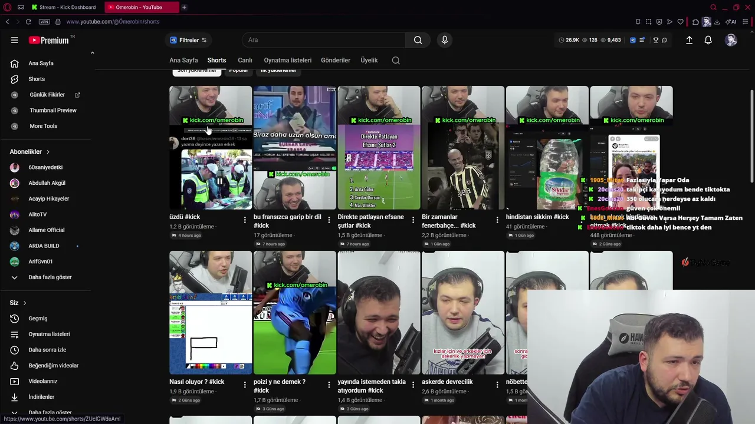
Task: Open the YouTube hamburger guide menu
Action: point(14,40)
